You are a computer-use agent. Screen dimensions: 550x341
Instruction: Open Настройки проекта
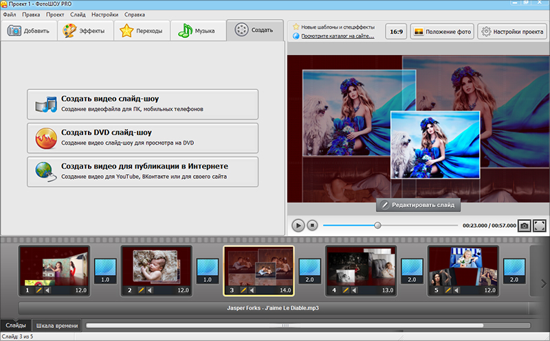pos(512,32)
